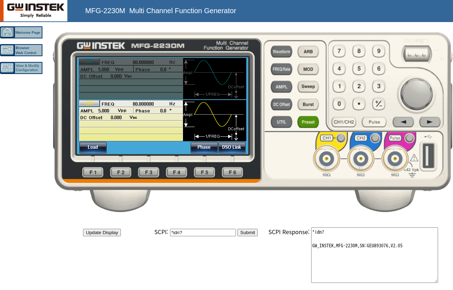Select the upper teal channel tab
453x290 pixels.
coord(89,62)
